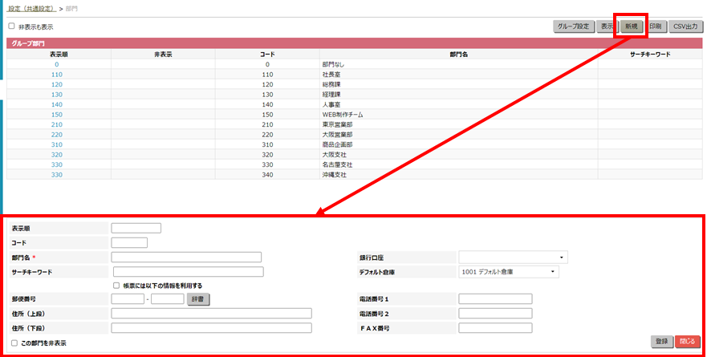
Task: Click the 新規 (New) button
Action: pyautogui.click(x=632, y=26)
